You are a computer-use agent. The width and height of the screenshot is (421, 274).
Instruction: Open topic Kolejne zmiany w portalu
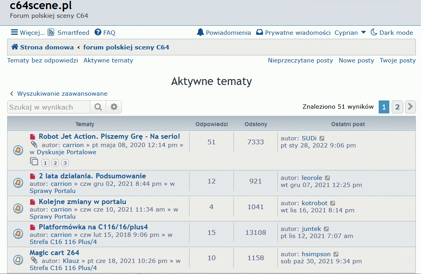pyautogui.click(x=82, y=202)
